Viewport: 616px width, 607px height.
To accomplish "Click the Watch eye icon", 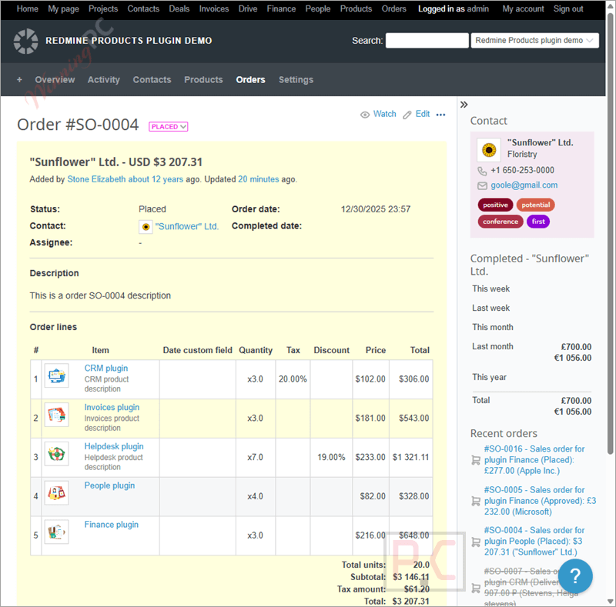I will [365, 115].
